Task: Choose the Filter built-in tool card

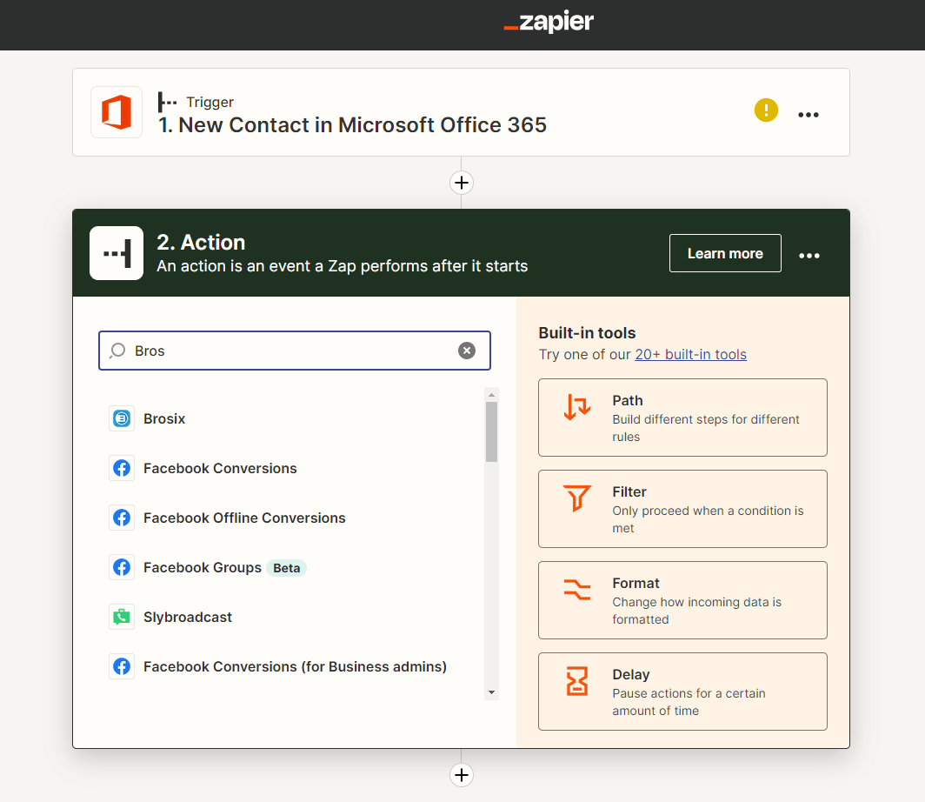Action: (x=682, y=509)
